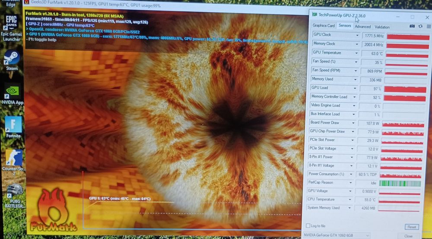Click the CPU Temperature 55.0 °C value
This screenshot has height=239, width=432.
365,200
